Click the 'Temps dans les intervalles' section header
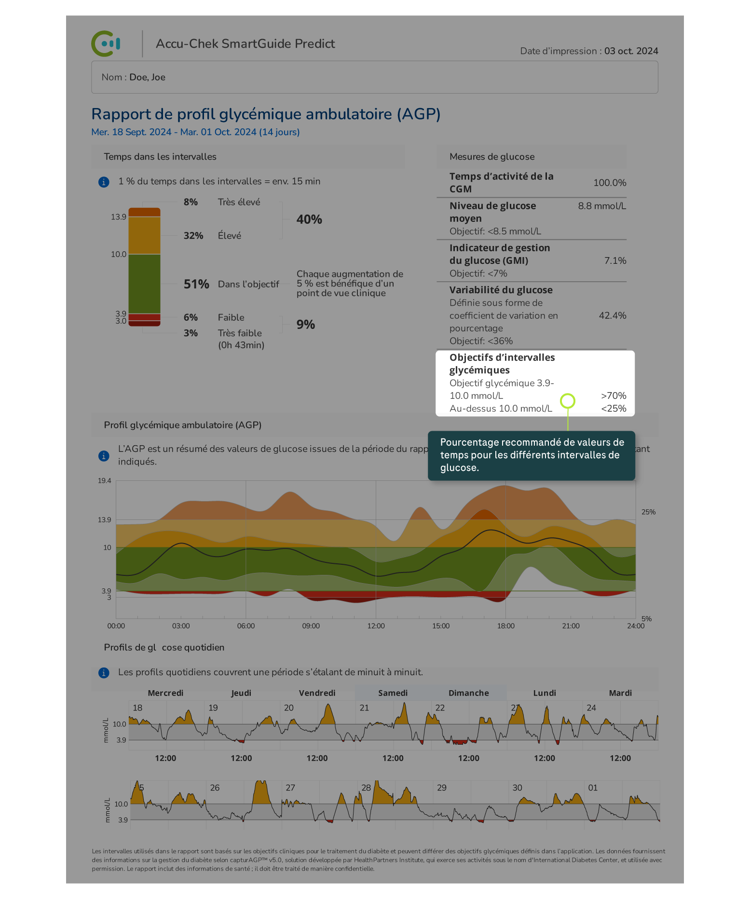750x899 pixels. 248,157
